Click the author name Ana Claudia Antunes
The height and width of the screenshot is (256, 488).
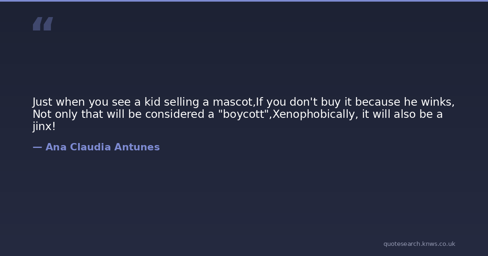pyautogui.click(x=102, y=147)
